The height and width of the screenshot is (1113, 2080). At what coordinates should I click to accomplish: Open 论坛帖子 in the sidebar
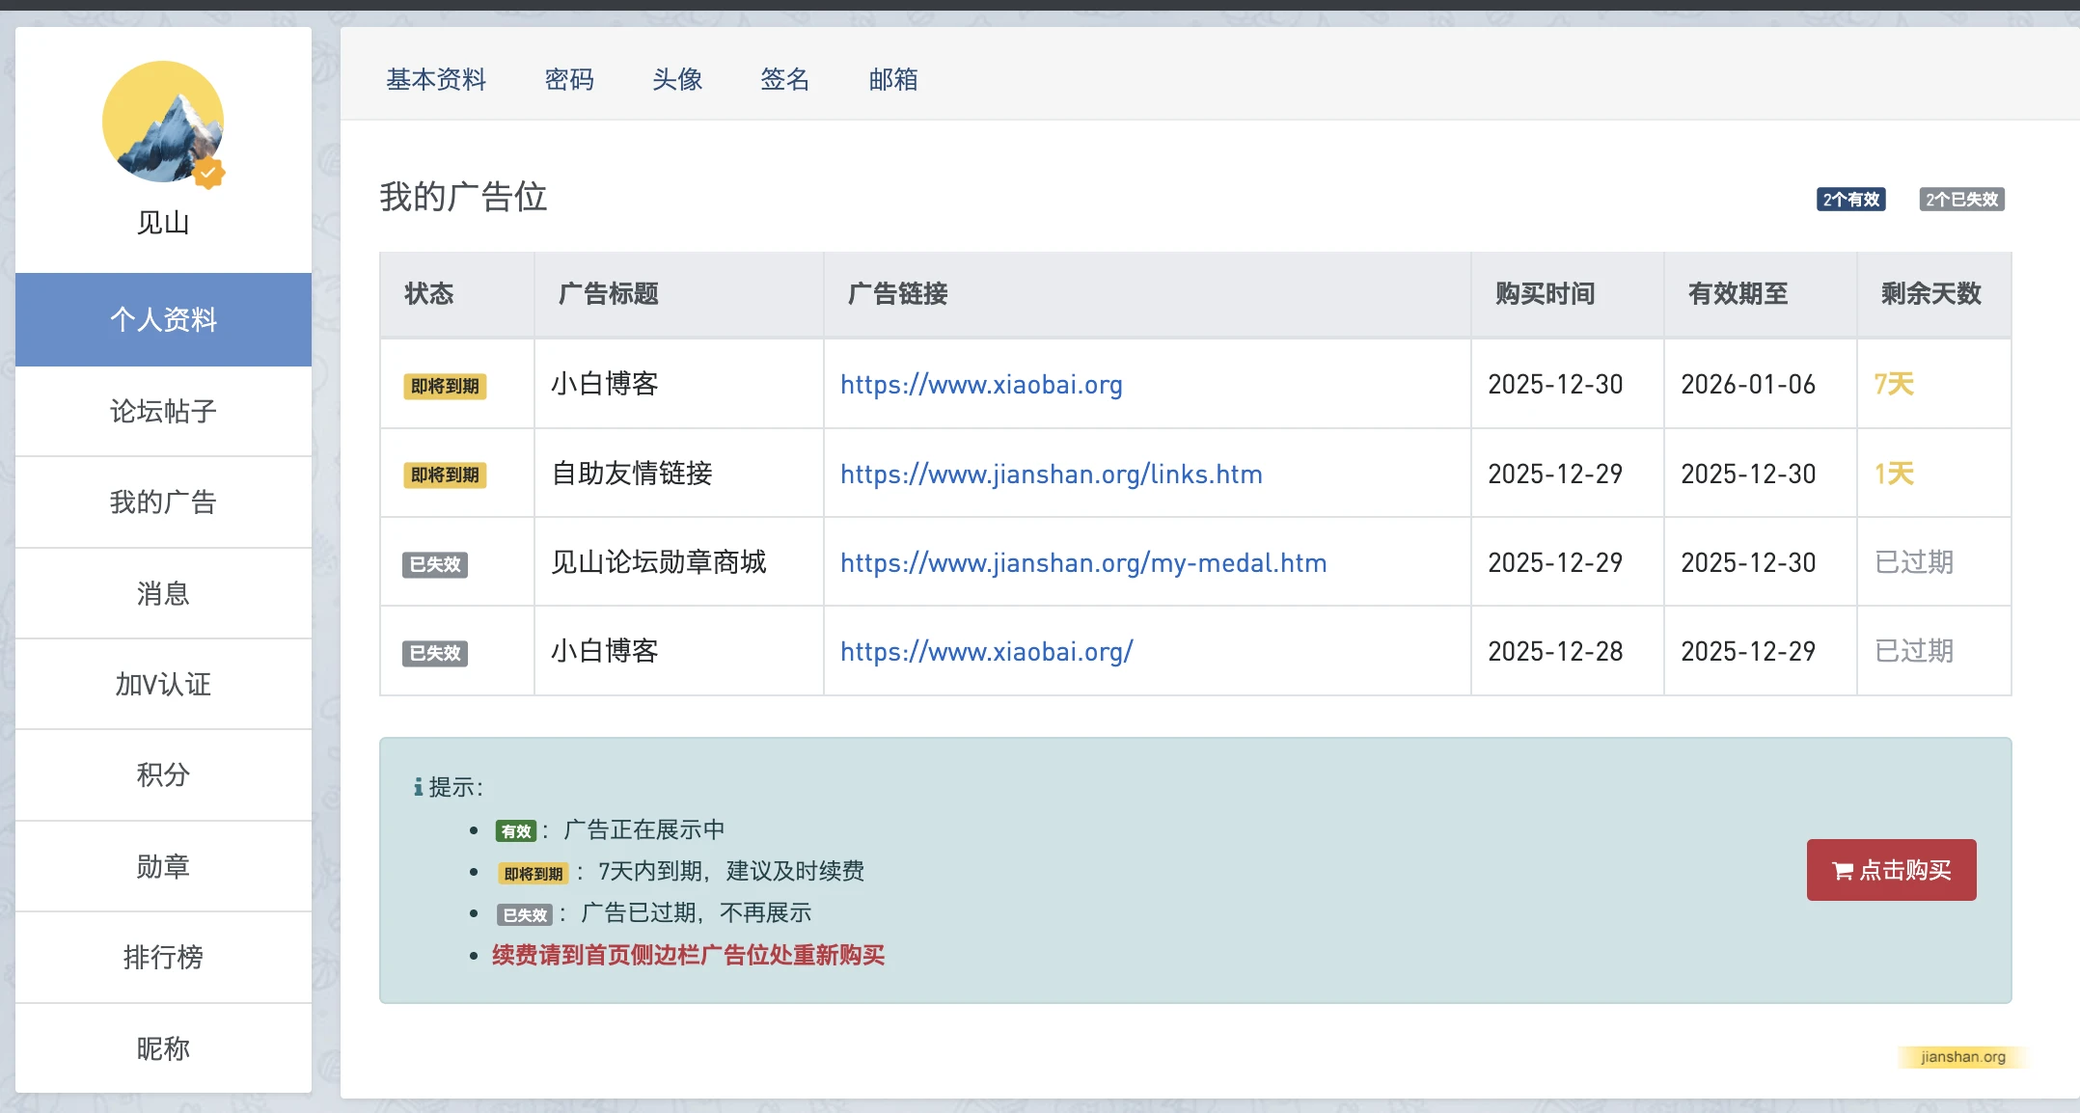tap(163, 411)
